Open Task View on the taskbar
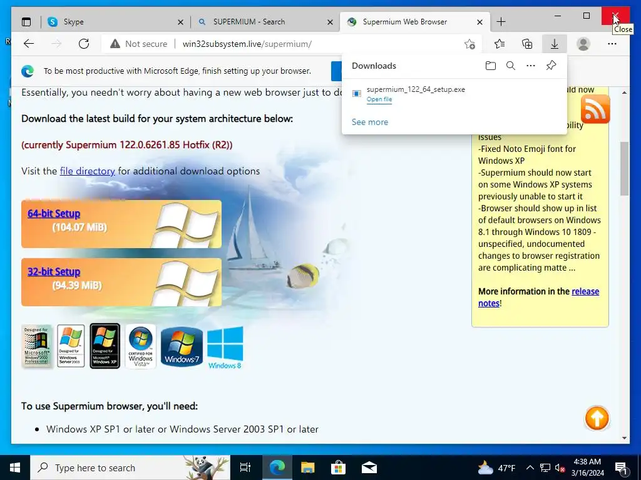The height and width of the screenshot is (480, 641). click(x=245, y=467)
